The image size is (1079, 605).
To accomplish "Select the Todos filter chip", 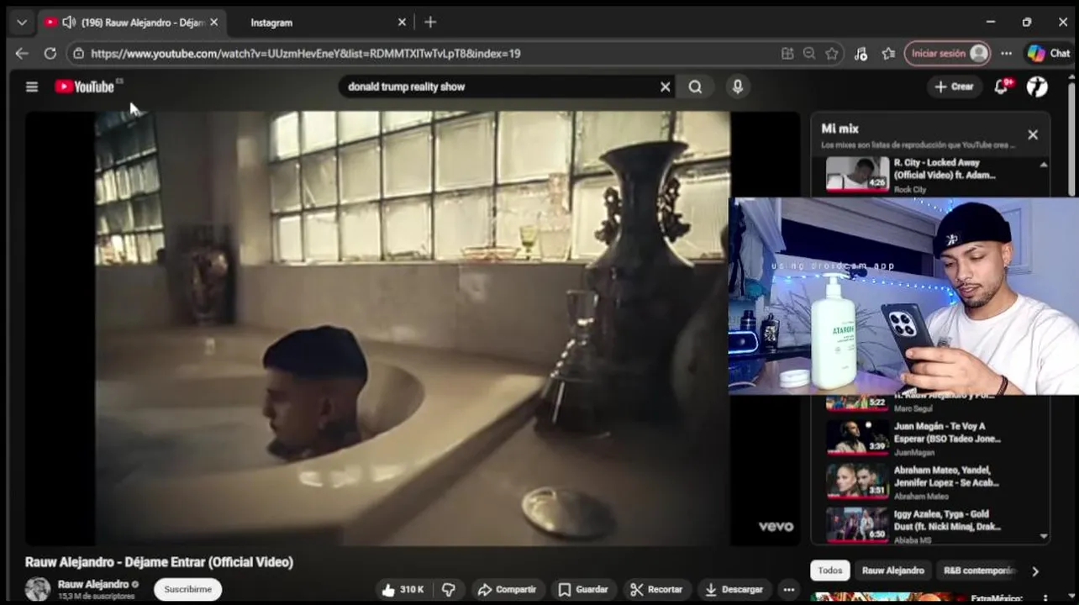I will tap(830, 571).
